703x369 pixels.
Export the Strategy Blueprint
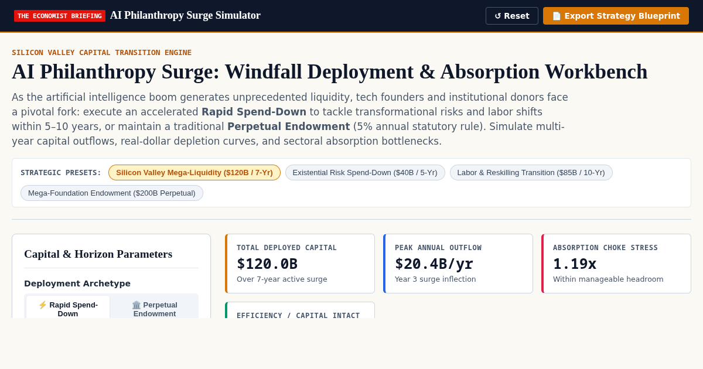[616, 16]
